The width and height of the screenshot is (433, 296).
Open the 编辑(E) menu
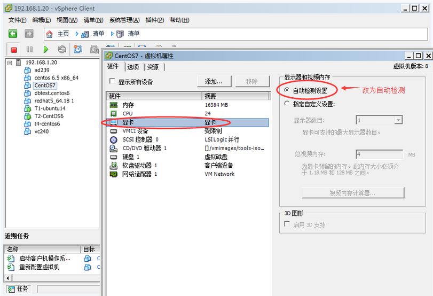coord(42,20)
